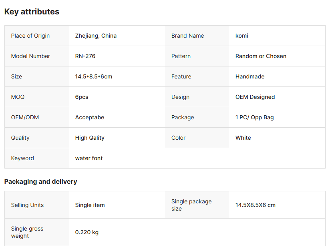Click the Packaging and delivery heading
The image size is (328, 251).
click(x=40, y=182)
